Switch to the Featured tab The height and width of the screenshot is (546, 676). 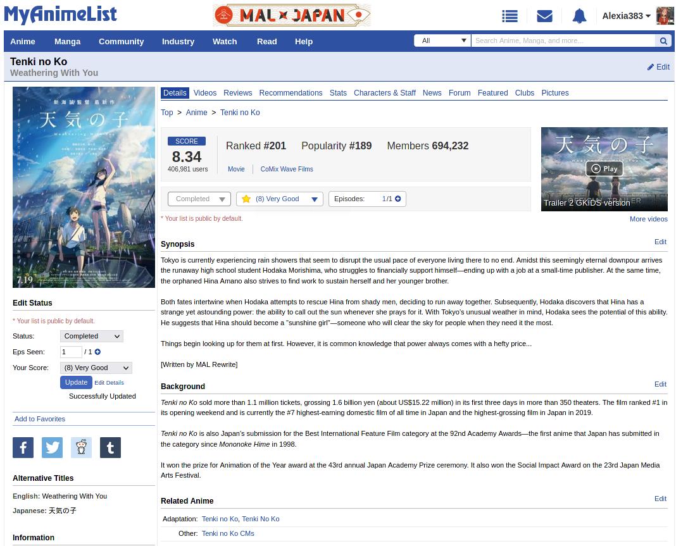pyautogui.click(x=493, y=92)
